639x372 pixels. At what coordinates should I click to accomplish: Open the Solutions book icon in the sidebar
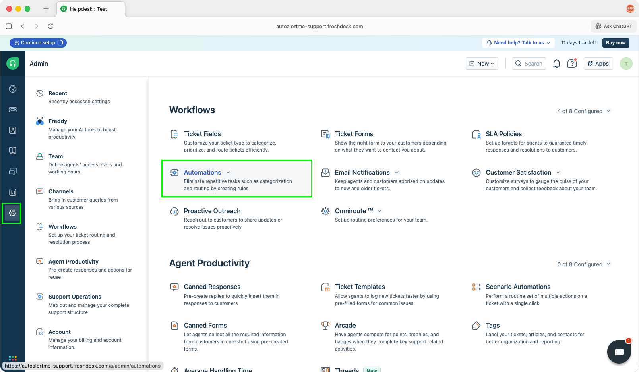tap(13, 151)
